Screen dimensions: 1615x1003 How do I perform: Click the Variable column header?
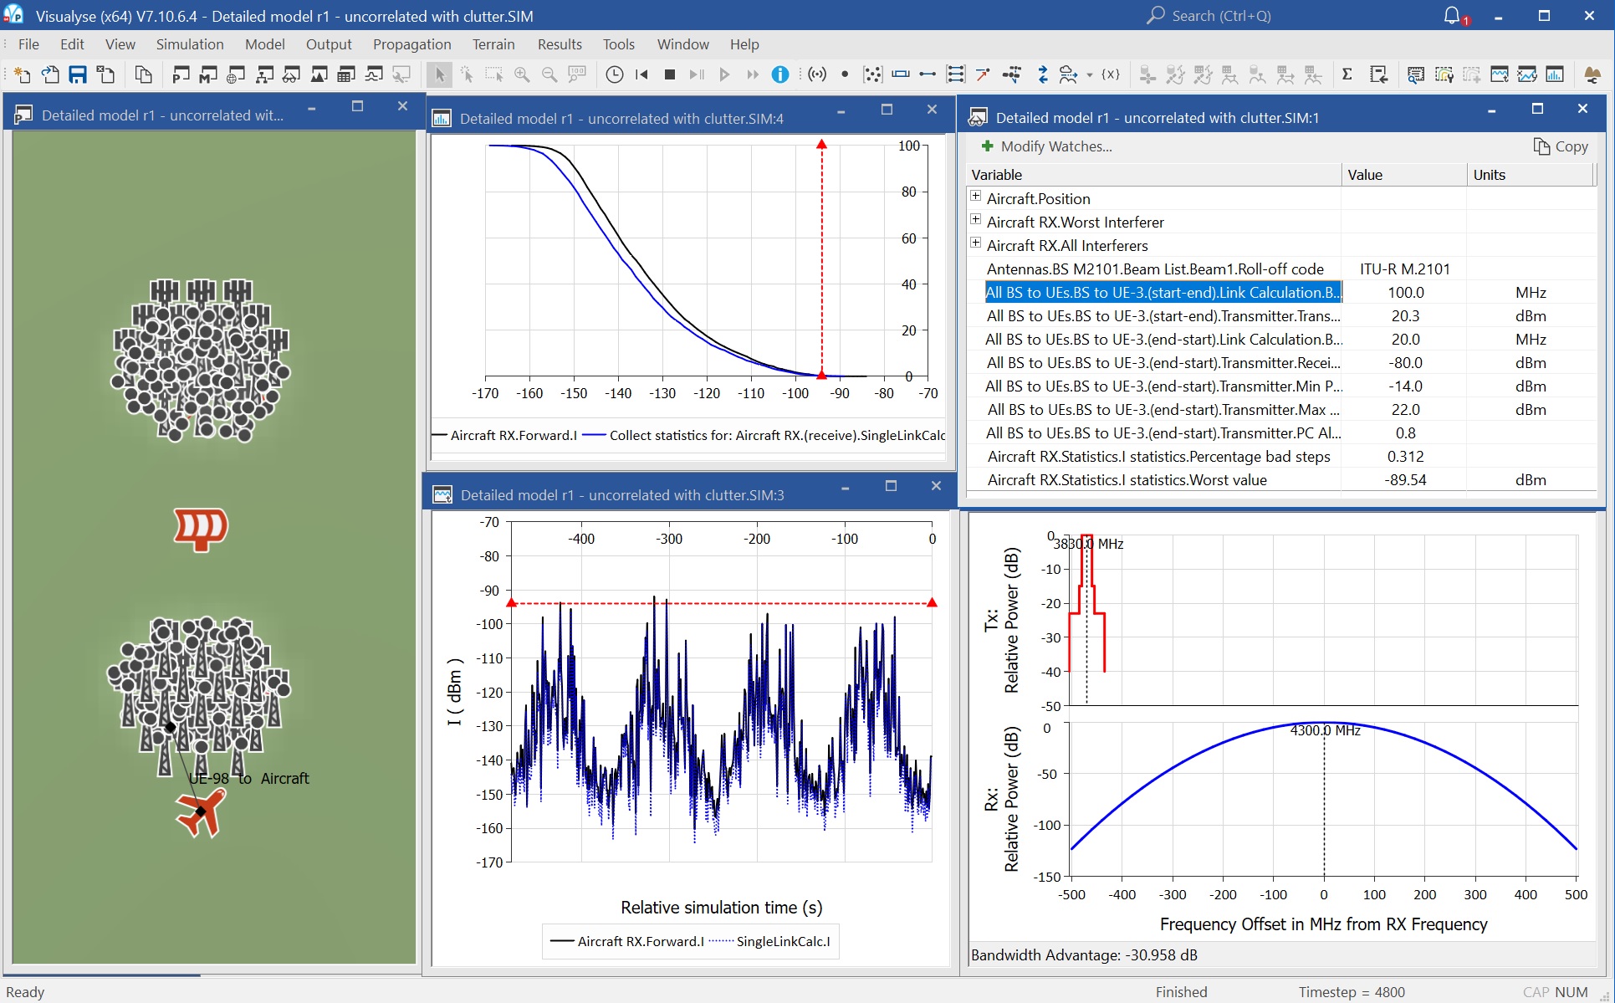(1153, 175)
